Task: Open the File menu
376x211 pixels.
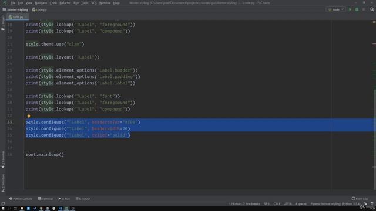Action: 13,3
